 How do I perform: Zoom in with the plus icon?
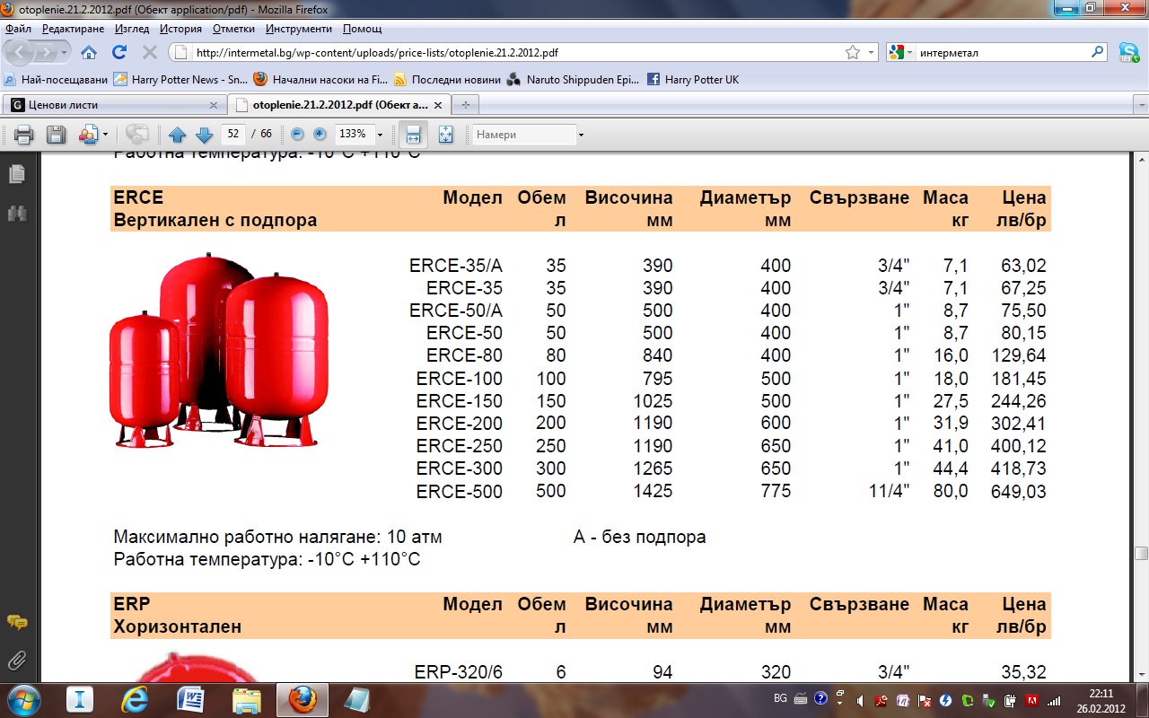click(320, 135)
